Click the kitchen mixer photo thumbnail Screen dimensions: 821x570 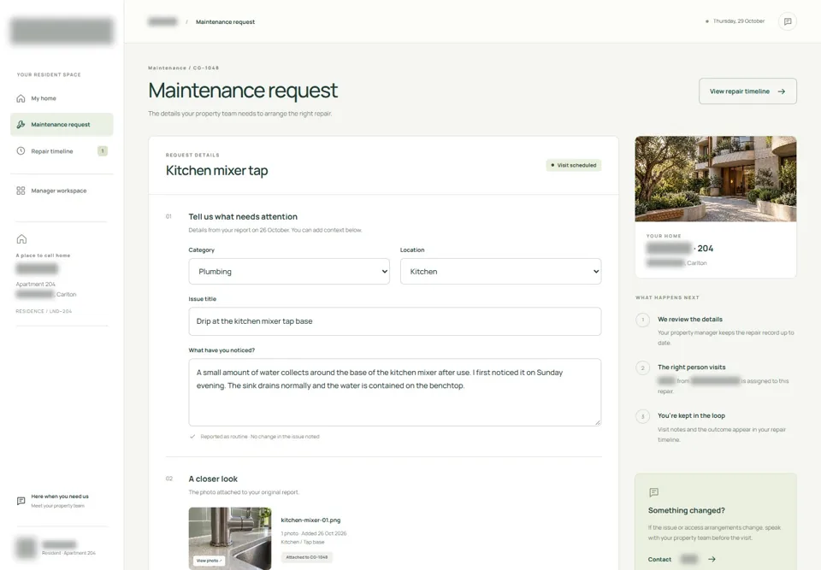pyautogui.click(x=230, y=538)
